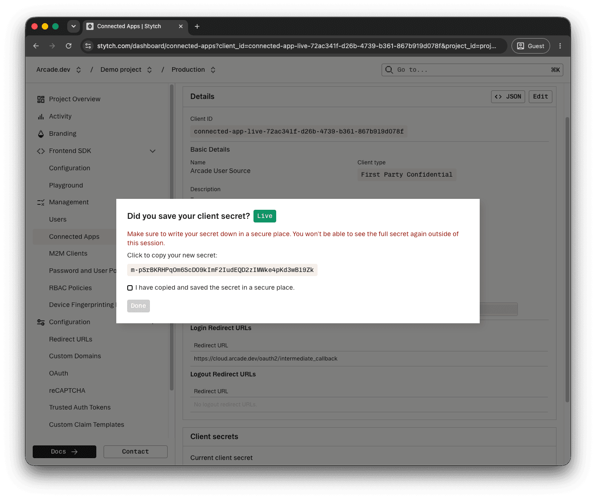Click the Management list icon
The height and width of the screenshot is (499, 596).
tap(41, 203)
